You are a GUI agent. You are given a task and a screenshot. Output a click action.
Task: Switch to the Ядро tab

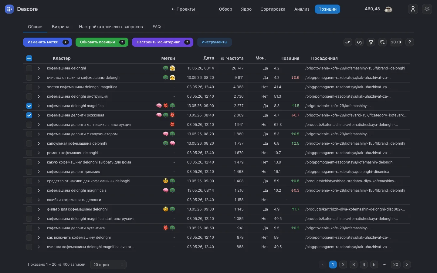point(246,9)
